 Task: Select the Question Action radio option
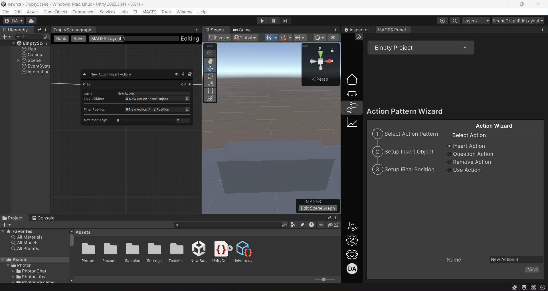point(450,154)
